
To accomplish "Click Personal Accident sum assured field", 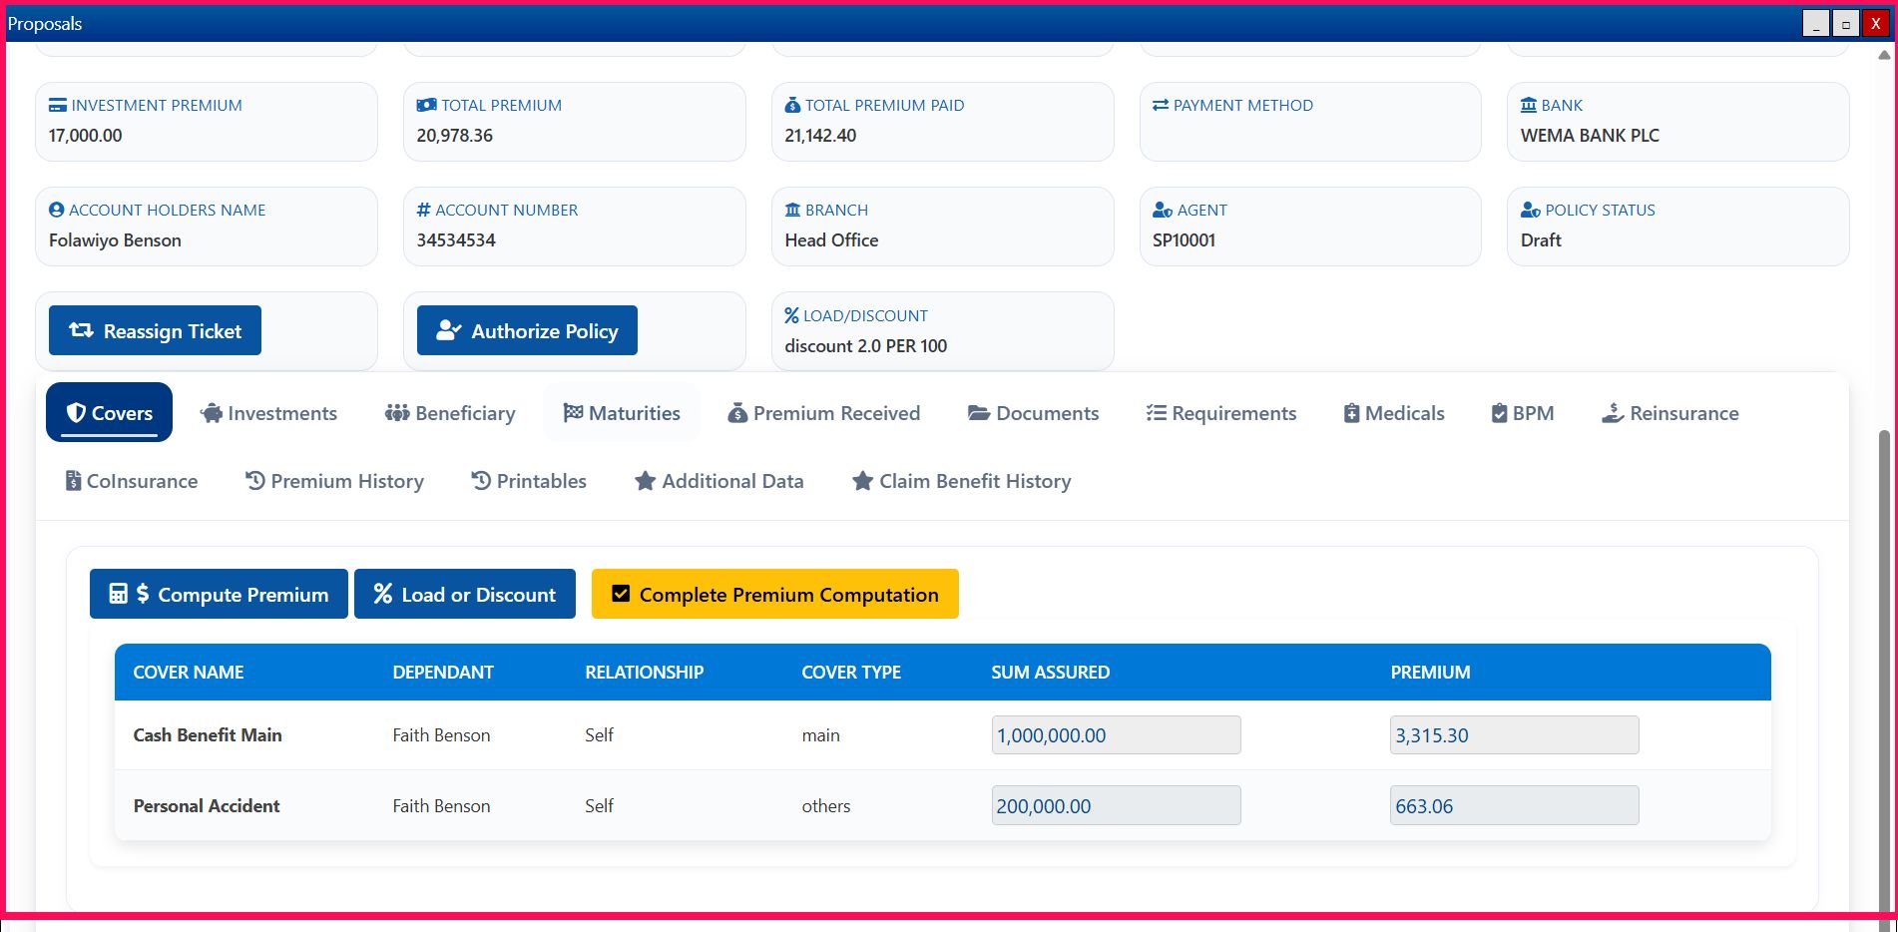I will (x=1117, y=805).
